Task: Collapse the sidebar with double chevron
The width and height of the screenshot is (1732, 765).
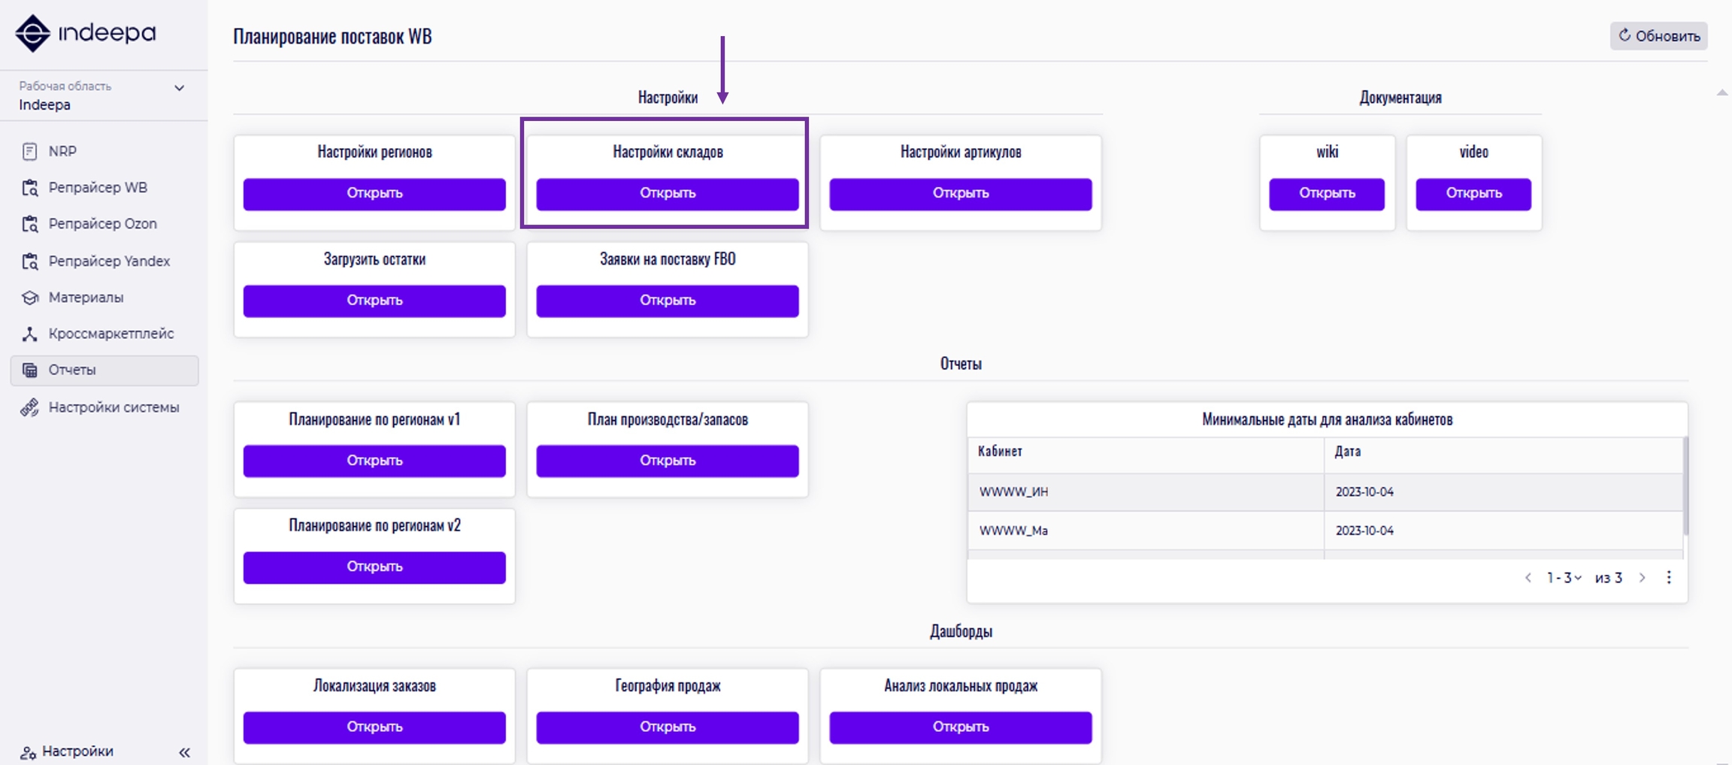Action: pos(184,752)
